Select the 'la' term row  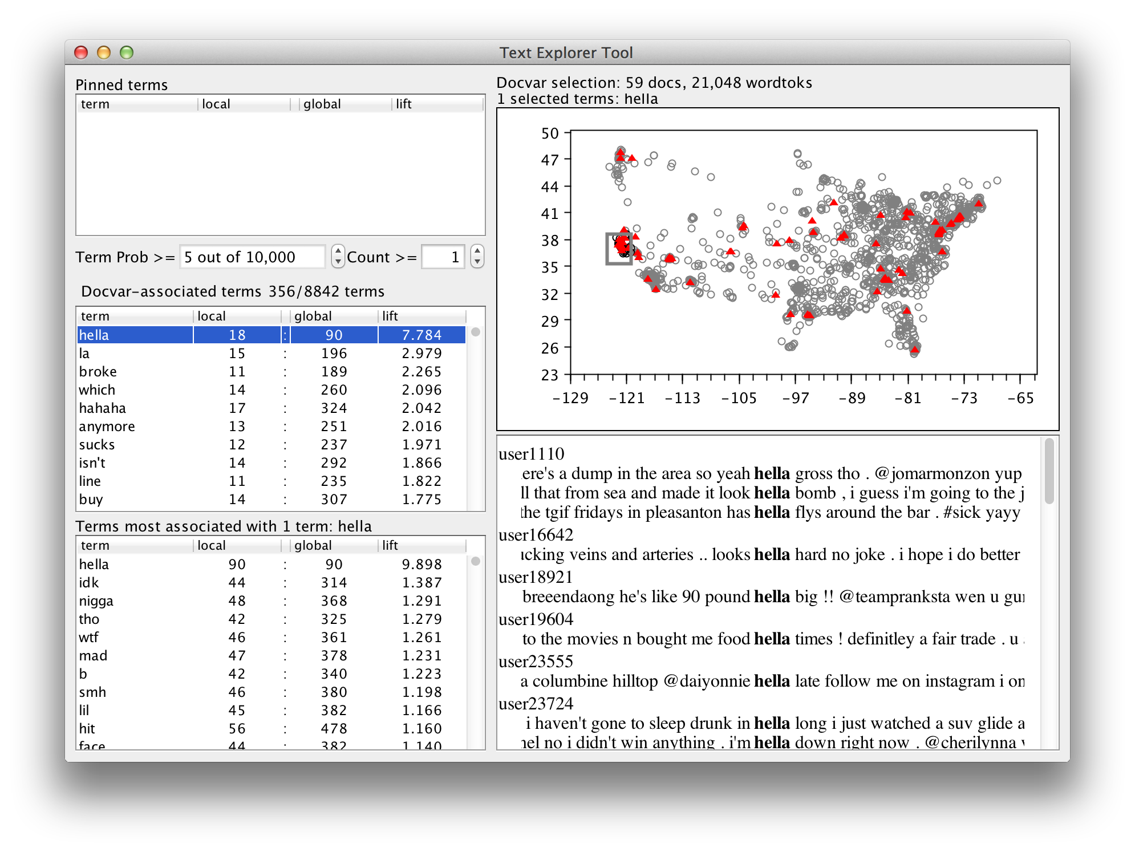pyautogui.click(x=271, y=353)
